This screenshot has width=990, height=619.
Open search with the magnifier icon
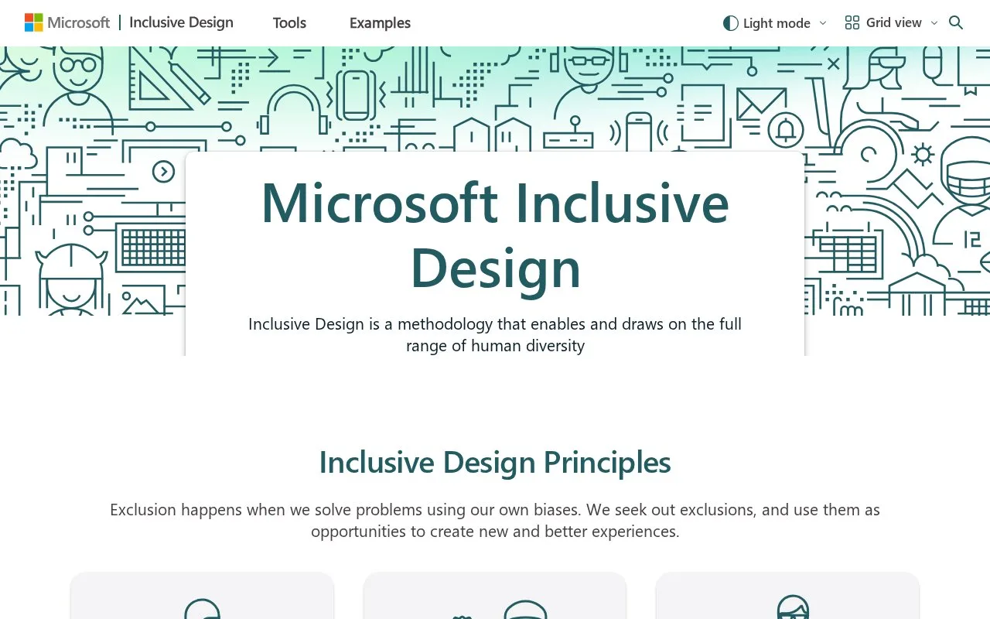click(956, 23)
